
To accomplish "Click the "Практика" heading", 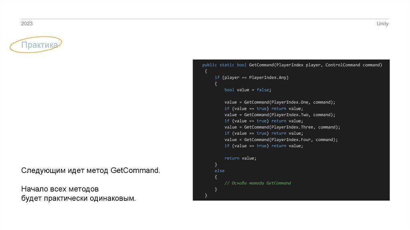I will [40, 45].
